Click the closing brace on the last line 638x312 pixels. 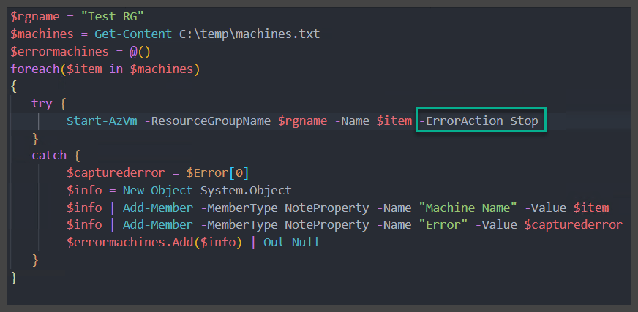click(x=14, y=277)
